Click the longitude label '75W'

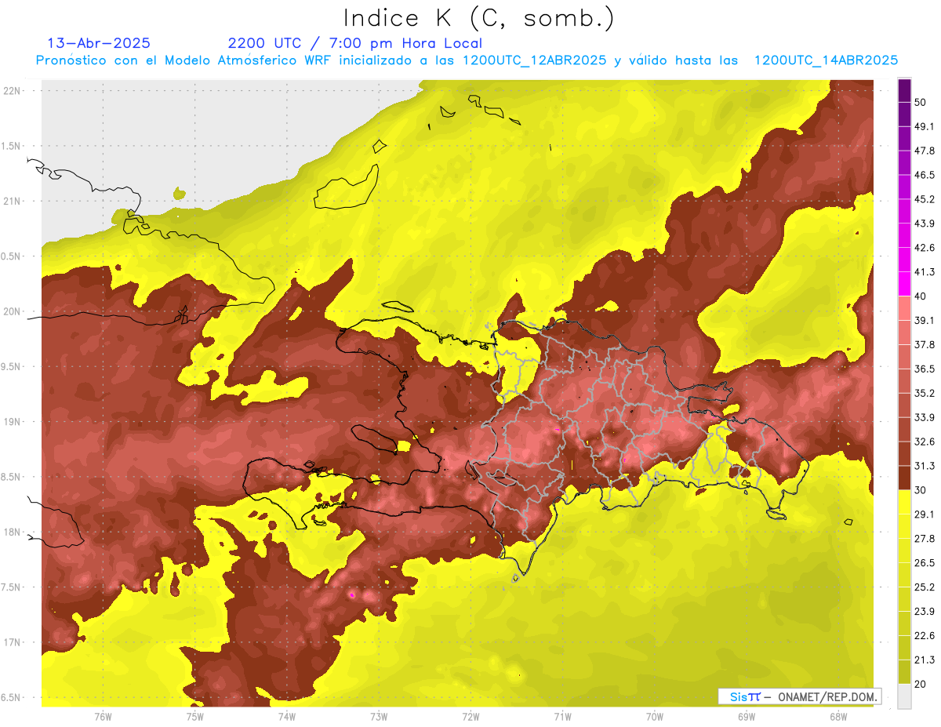coord(194,717)
